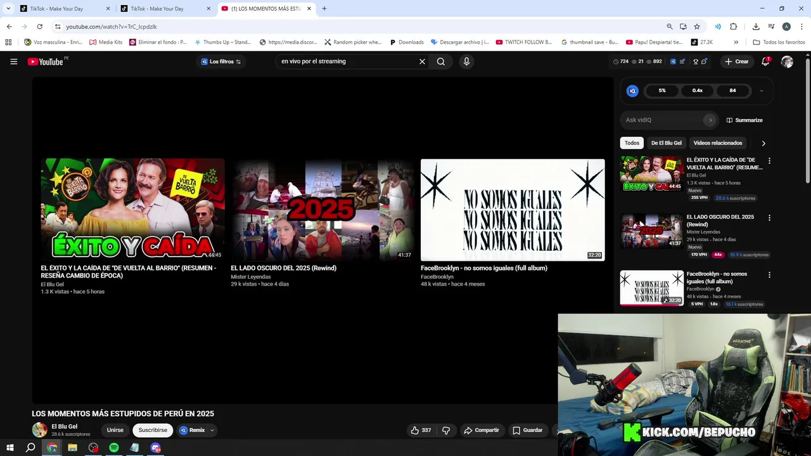Open vidIQ trophy icon in header

695,61
